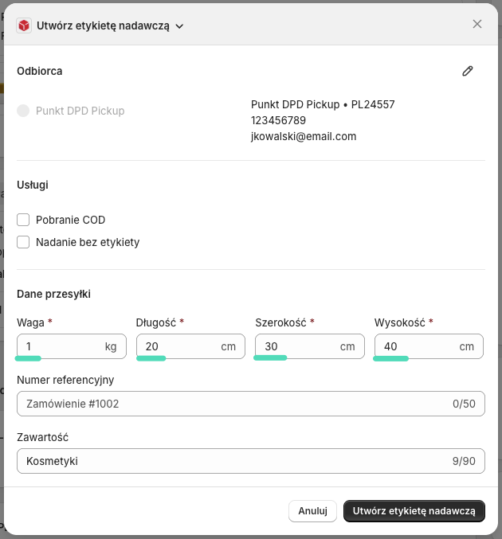
Task: Click the Numer referencyjny label
Action: tap(65, 380)
